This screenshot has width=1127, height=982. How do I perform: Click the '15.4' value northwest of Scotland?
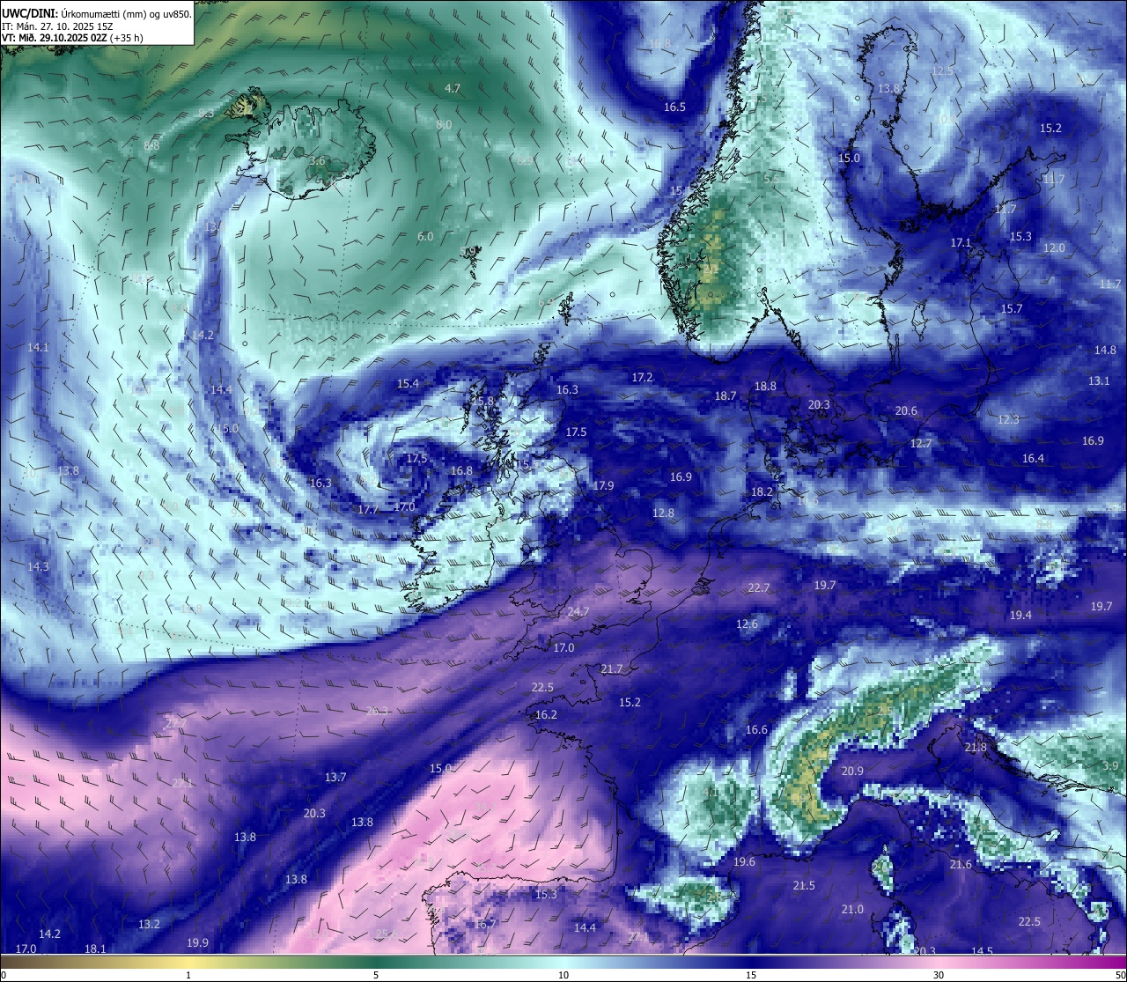click(x=408, y=383)
